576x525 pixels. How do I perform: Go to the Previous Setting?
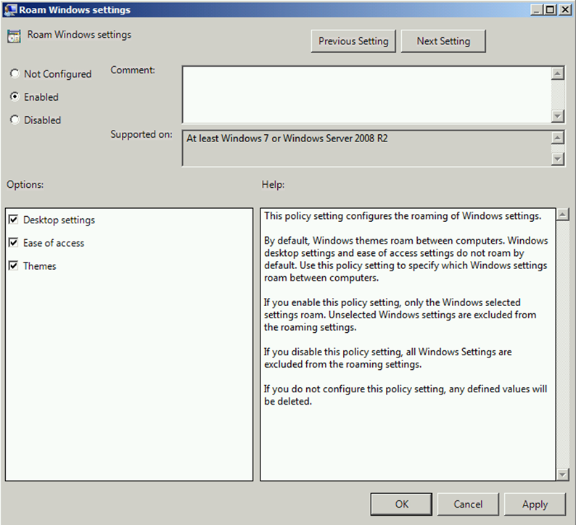pos(353,41)
